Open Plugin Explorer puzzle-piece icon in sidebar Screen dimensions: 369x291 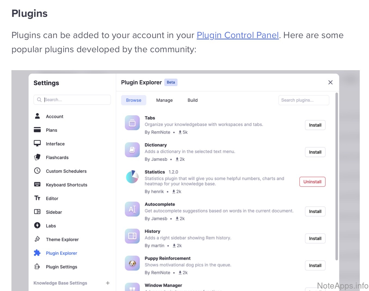pos(37,253)
